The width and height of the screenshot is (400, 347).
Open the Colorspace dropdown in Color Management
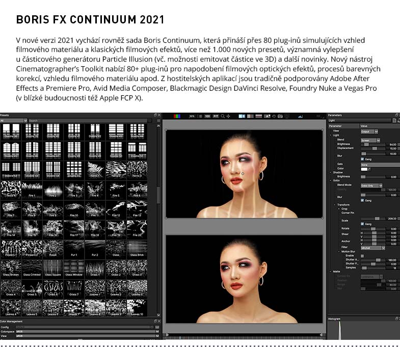pos(87,332)
